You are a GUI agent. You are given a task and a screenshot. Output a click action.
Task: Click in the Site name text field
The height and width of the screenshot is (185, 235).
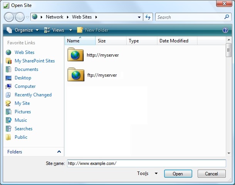click(x=146, y=163)
